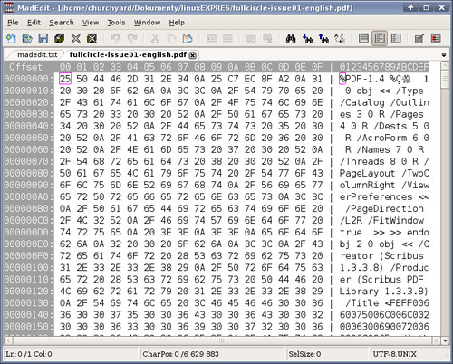453x364 pixels.
Task: Click the horizontal scrollbar track
Action: coord(222,340)
